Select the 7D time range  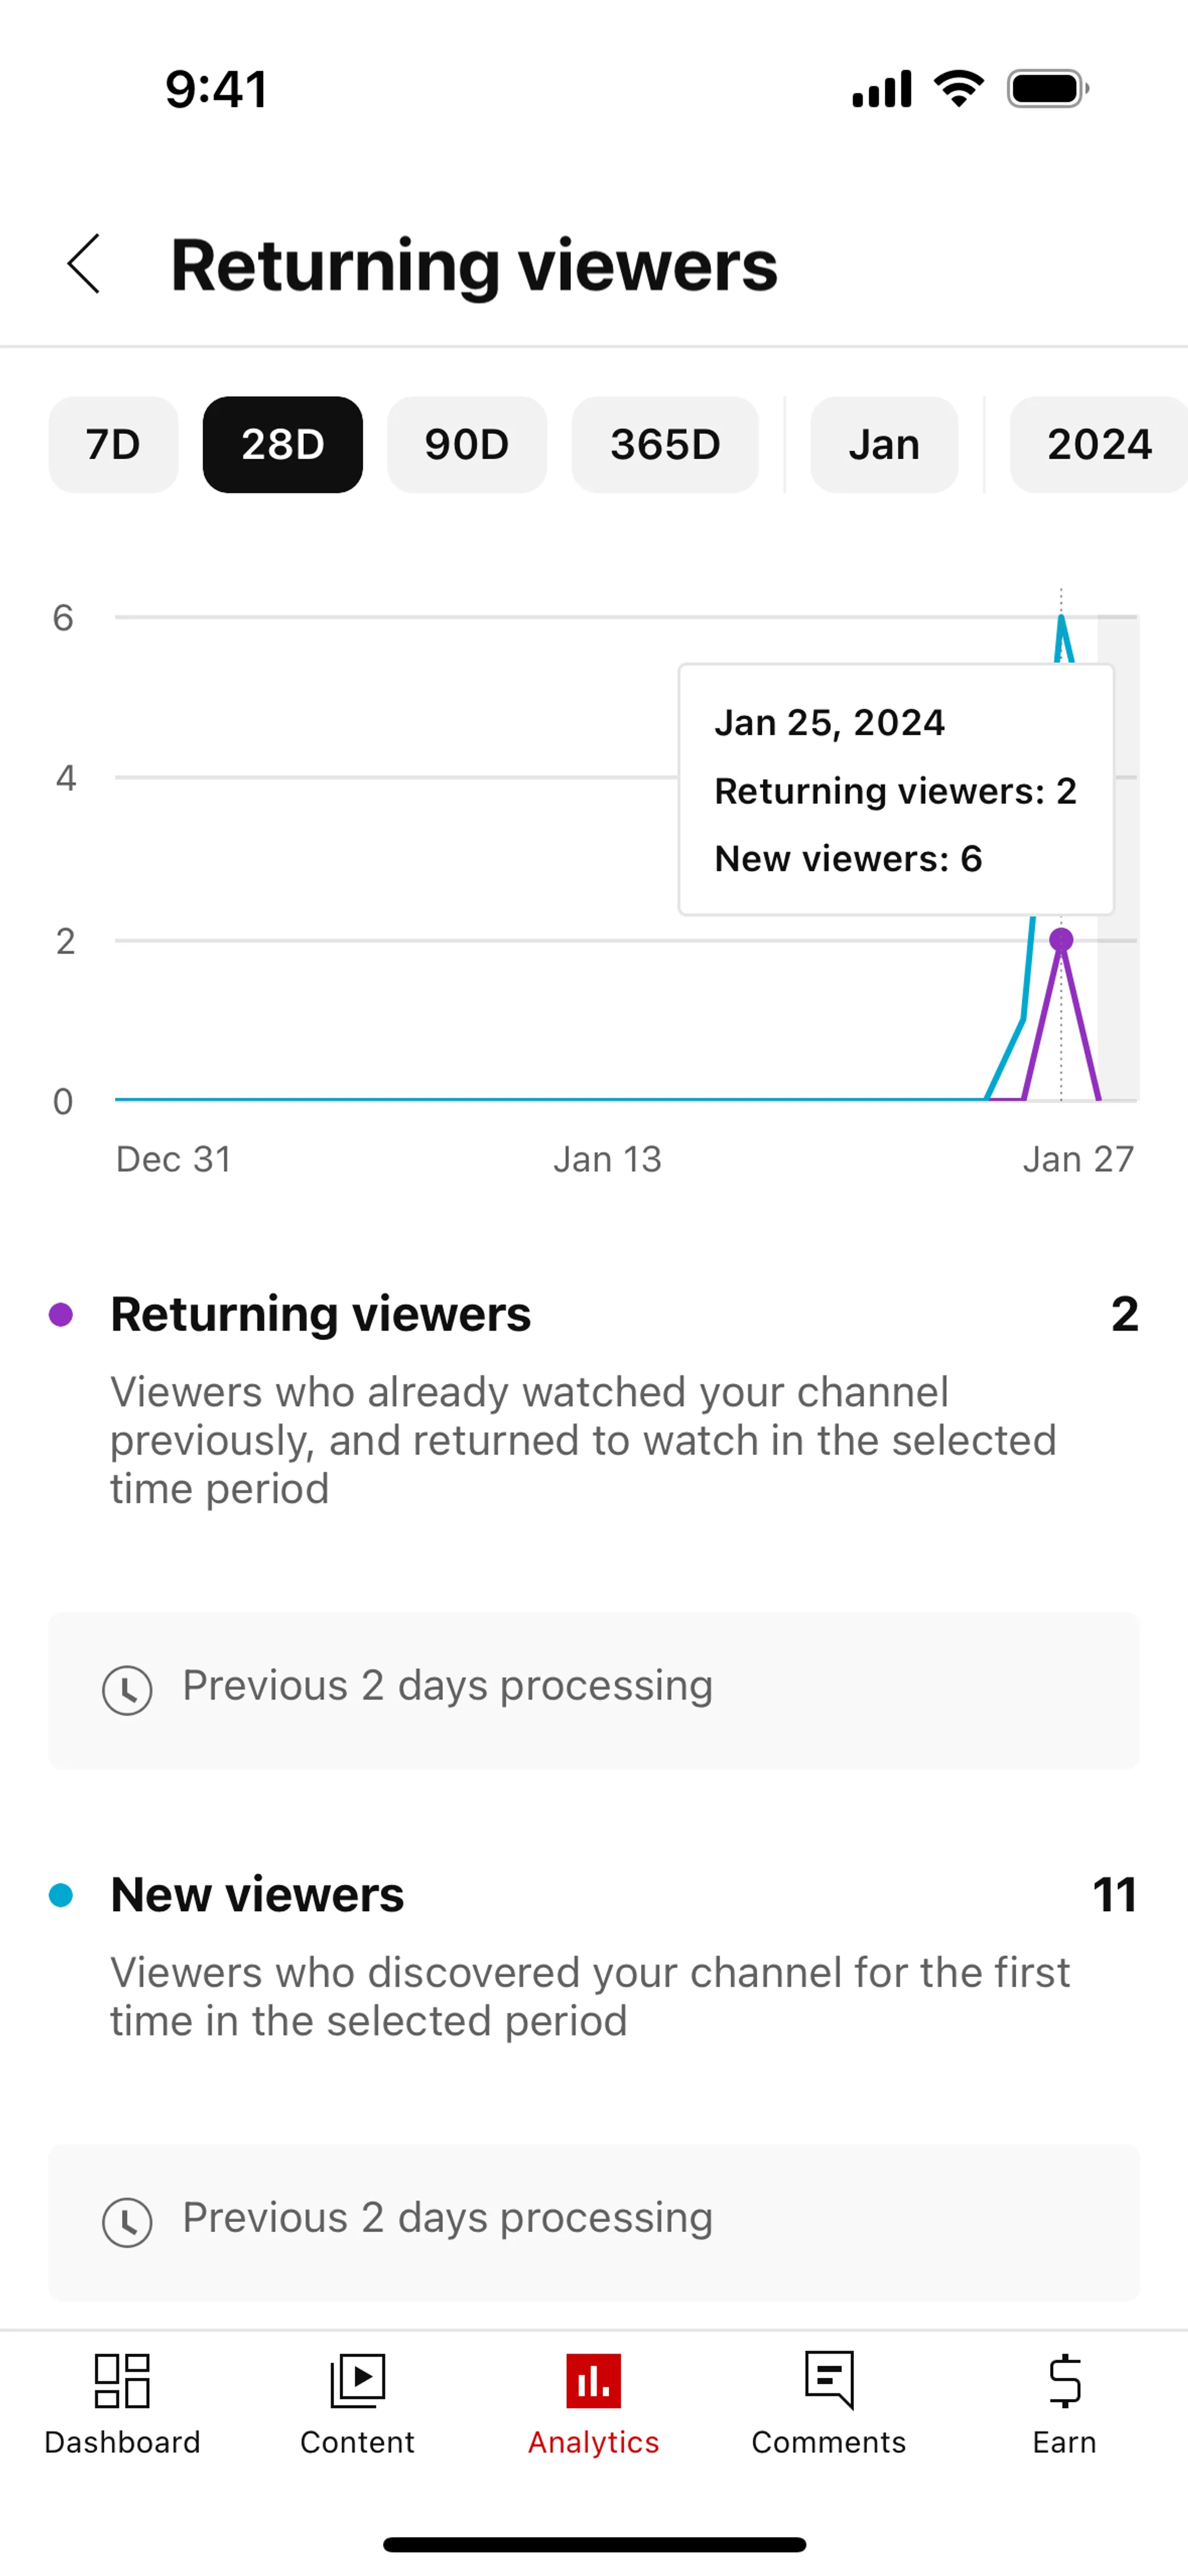(x=113, y=445)
